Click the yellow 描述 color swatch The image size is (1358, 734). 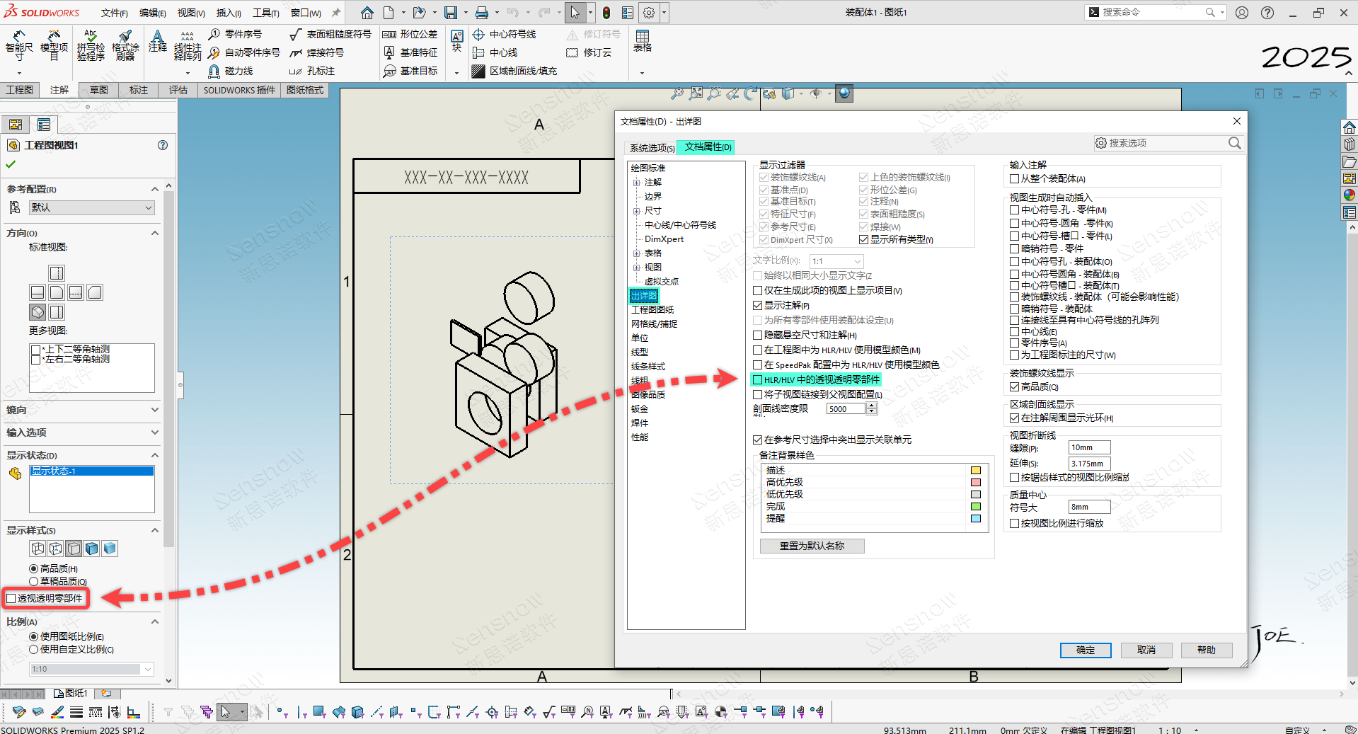pyautogui.click(x=975, y=470)
